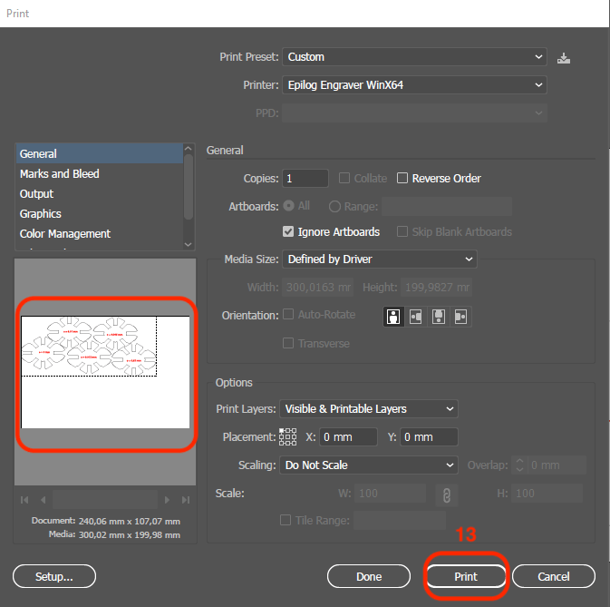This screenshot has height=607, width=610.
Task: Select landscape right orientation icon
Action: [460, 317]
